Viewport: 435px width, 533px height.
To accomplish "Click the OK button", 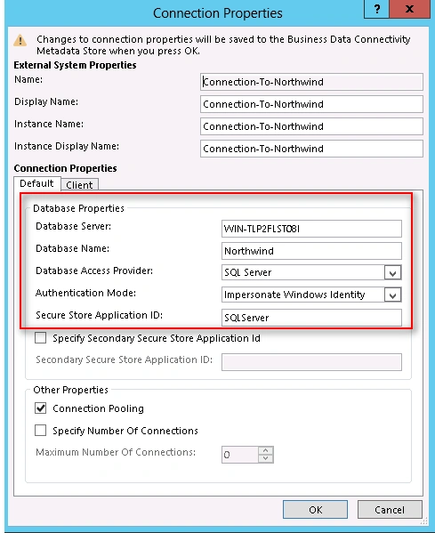I will 315,510.
